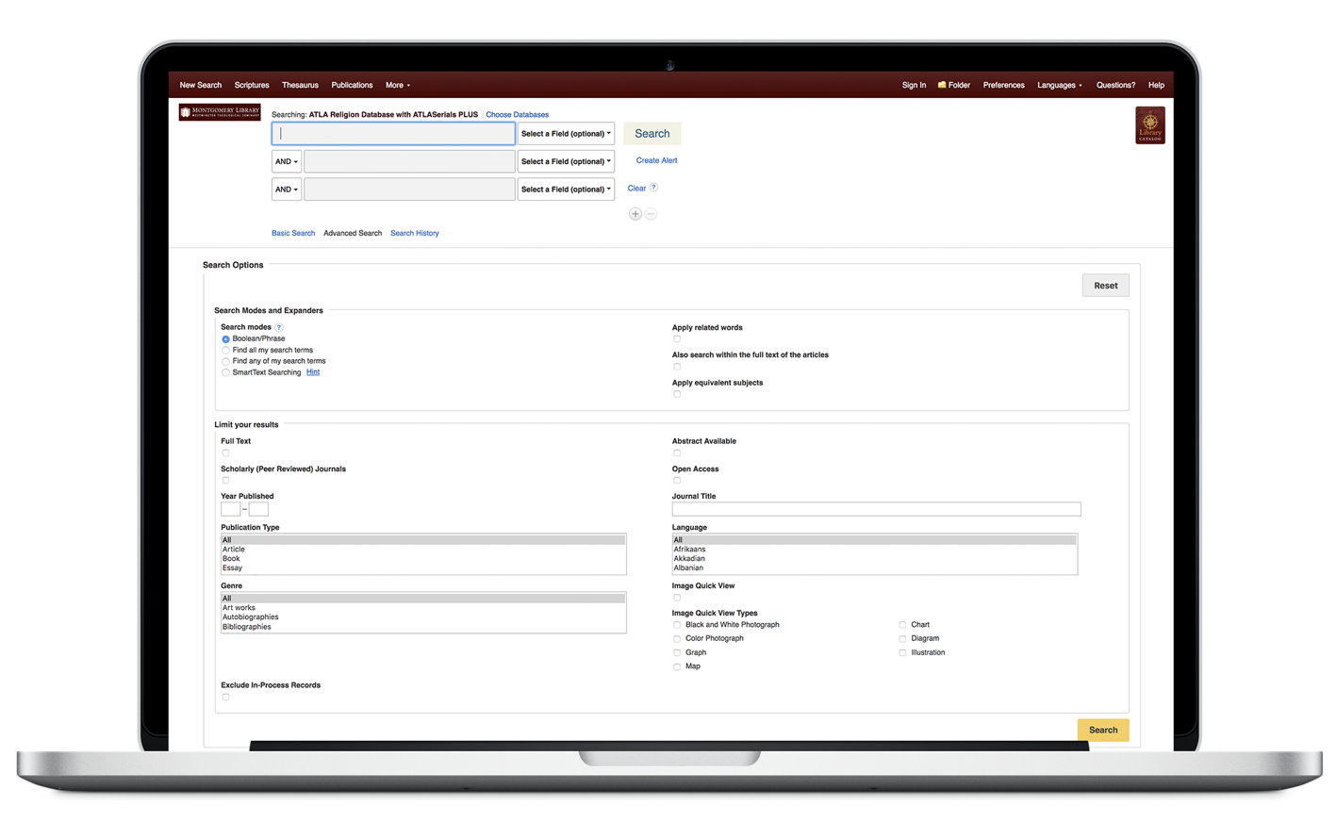This screenshot has height=822, width=1337.
Task: Open Thesaurus in the top menu
Action: click(300, 85)
